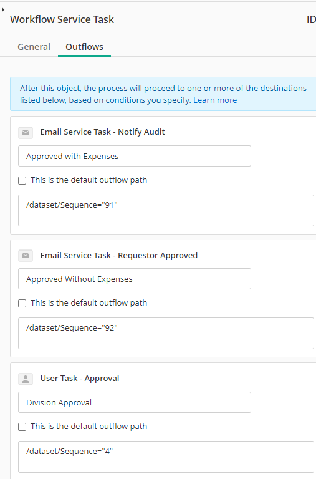This screenshot has height=479, width=316.
Task: Focus the Division Approval name field
Action: pos(135,402)
